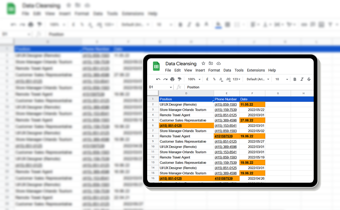This screenshot has height=210, width=340.
Task: Click the Format as percent button
Action: coord(214,79)
